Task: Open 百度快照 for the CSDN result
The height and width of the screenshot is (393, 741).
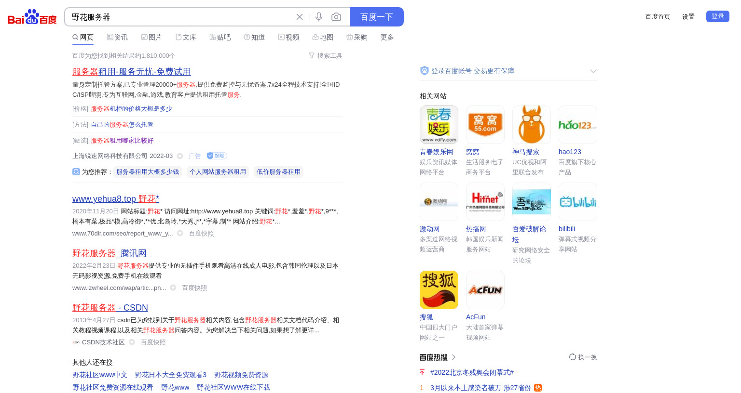Action: point(153,342)
